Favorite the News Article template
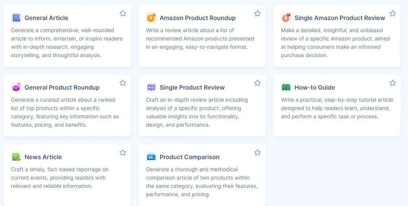 coord(123,153)
